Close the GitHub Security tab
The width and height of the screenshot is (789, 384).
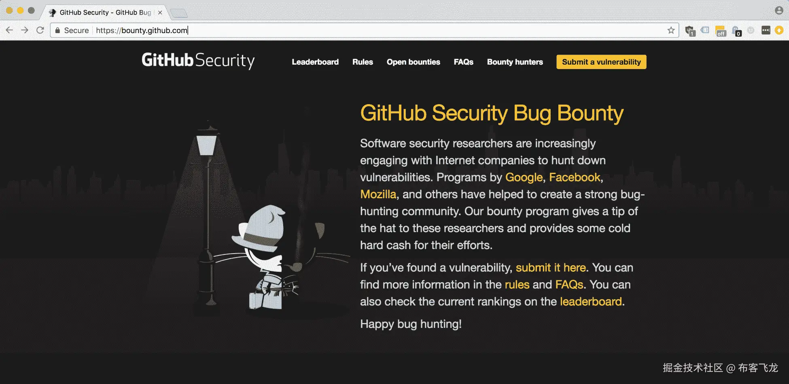click(160, 13)
